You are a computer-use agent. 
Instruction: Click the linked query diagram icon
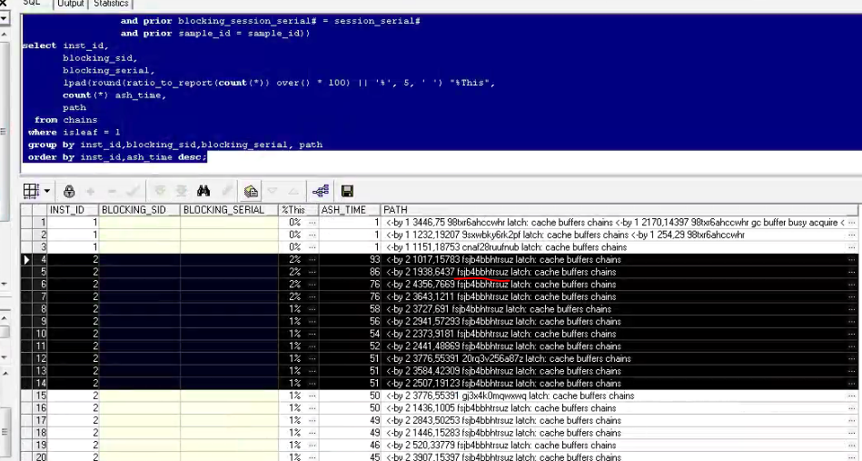[320, 191]
